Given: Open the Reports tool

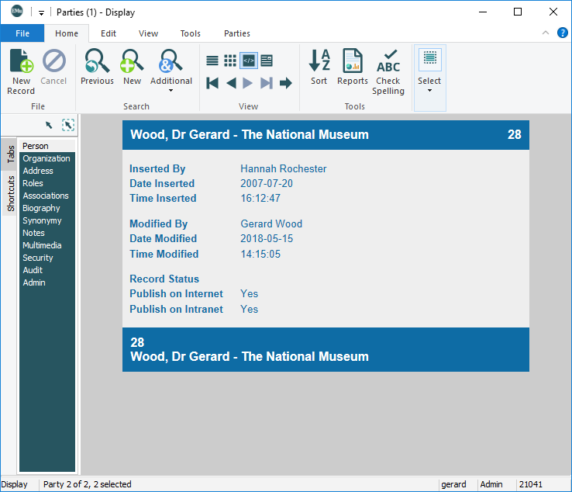Looking at the screenshot, I should point(353,62).
